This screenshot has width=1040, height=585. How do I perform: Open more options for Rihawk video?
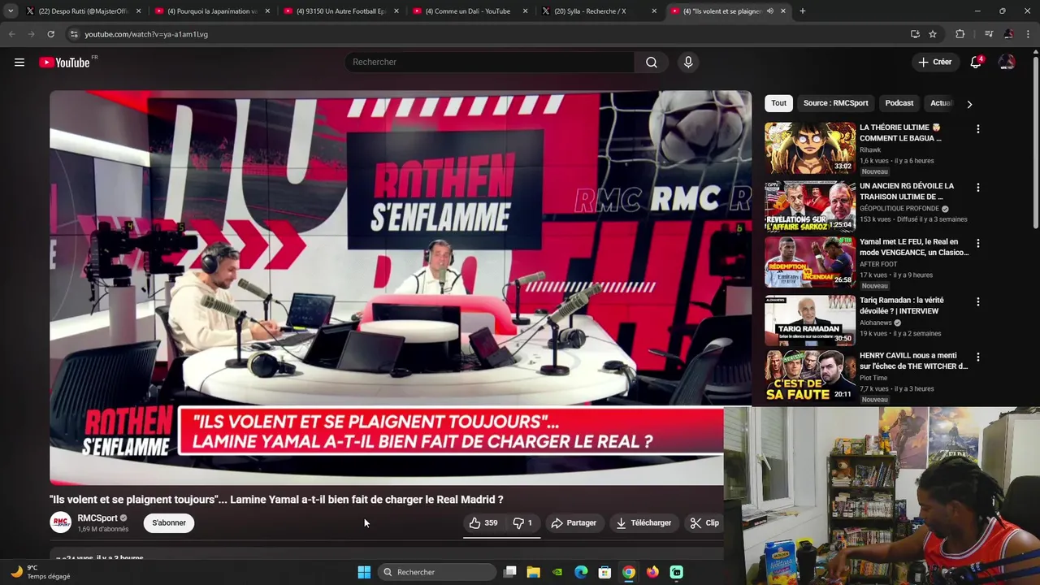coord(978,129)
